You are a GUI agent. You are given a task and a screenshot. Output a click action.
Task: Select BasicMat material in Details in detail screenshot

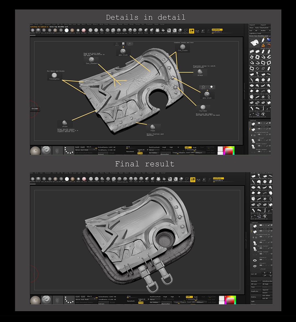pyautogui.click(x=33, y=30)
